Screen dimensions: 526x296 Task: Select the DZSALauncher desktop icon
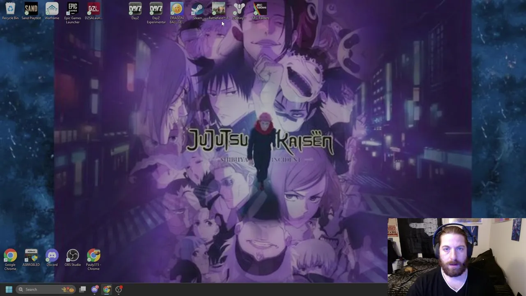[x=93, y=11]
